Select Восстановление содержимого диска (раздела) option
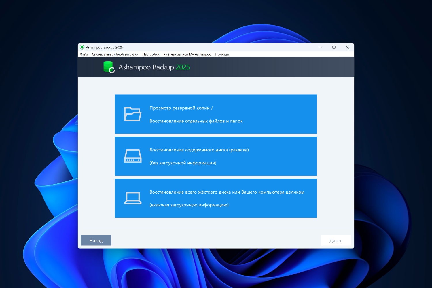The height and width of the screenshot is (288, 432). [x=216, y=156]
